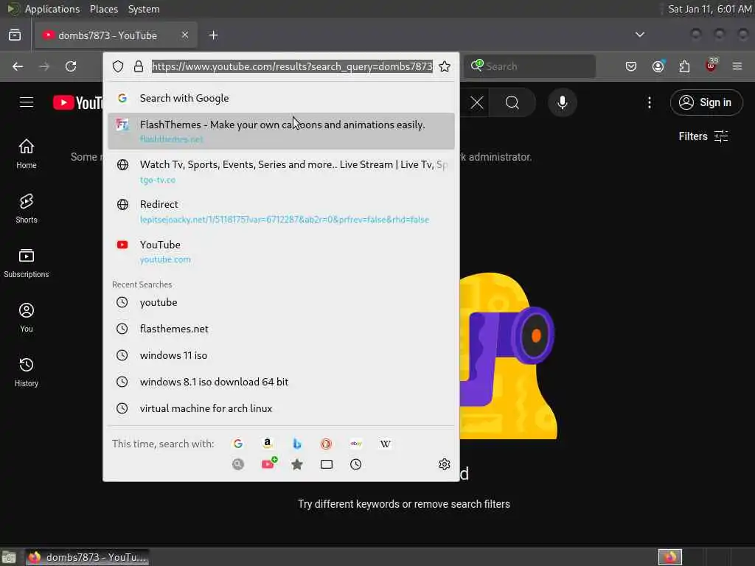This screenshot has height=566, width=755.
Task: Open Shorts in YouTube sidebar
Action: click(x=27, y=209)
